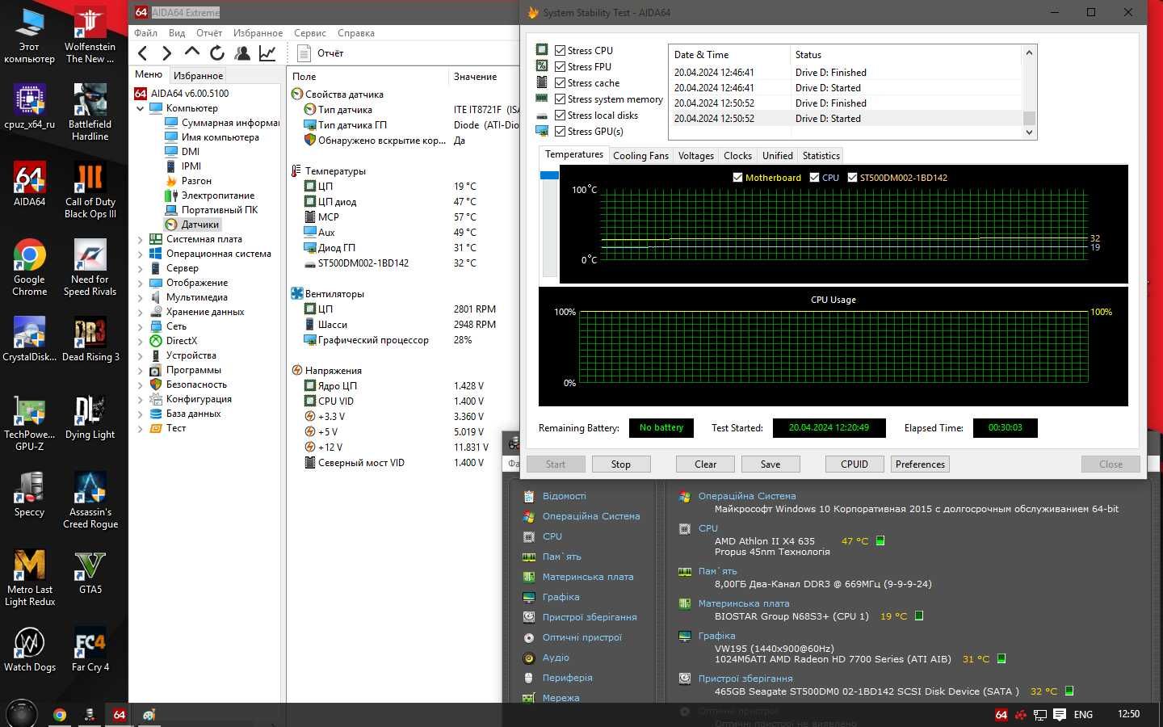Click AIDA64 icon in the taskbar

(x=120, y=715)
